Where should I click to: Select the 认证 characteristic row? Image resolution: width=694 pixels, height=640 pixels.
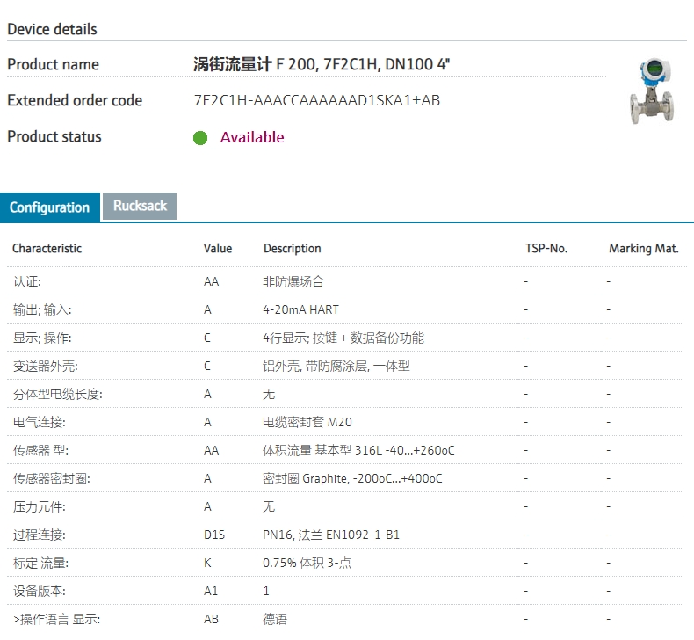pos(27,282)
